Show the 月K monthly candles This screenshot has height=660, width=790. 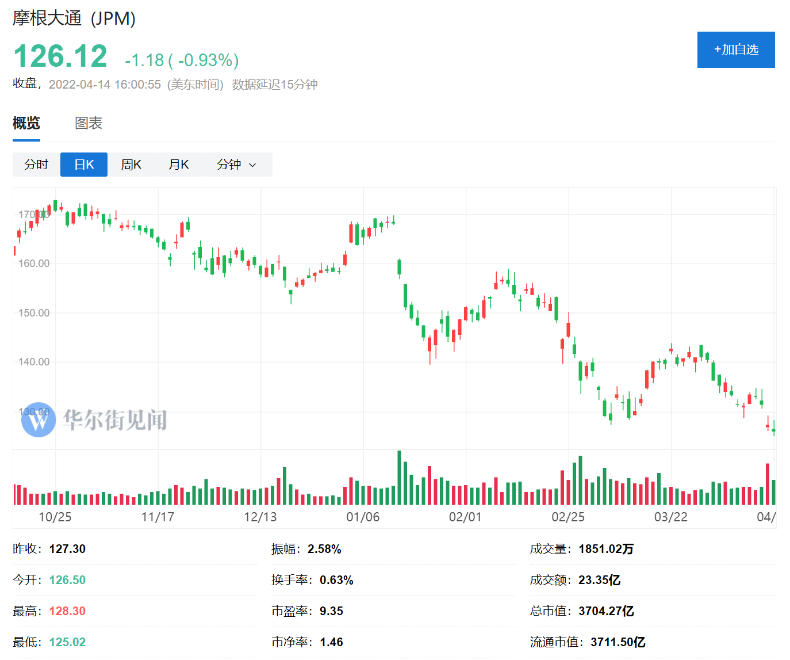[x=179, y=165]
